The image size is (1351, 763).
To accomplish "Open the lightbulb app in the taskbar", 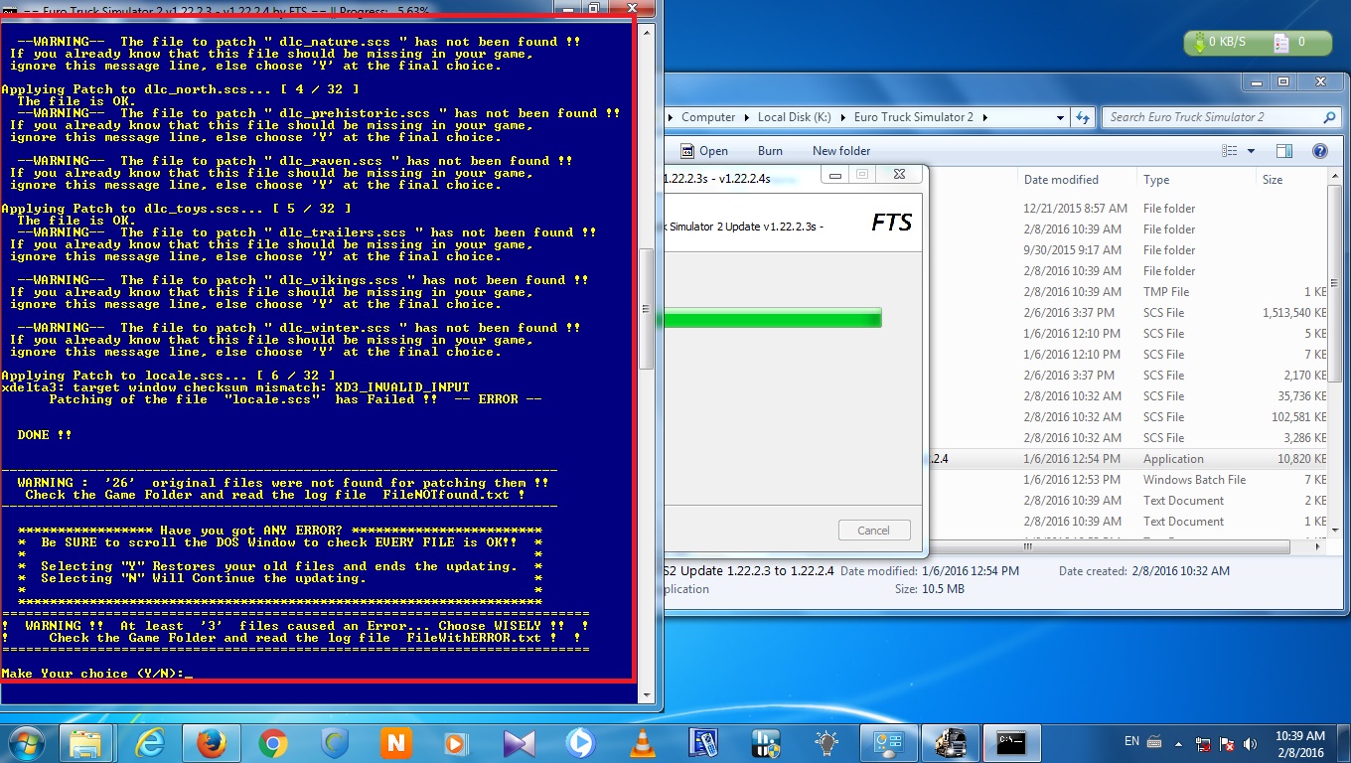I will pos(826,743).
